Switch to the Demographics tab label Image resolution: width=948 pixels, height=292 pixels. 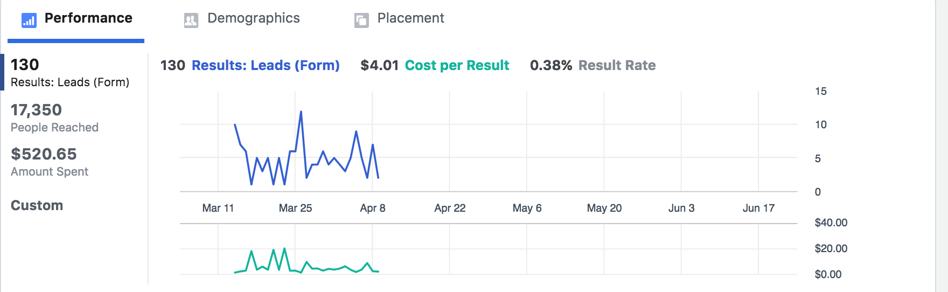[253, 18]
